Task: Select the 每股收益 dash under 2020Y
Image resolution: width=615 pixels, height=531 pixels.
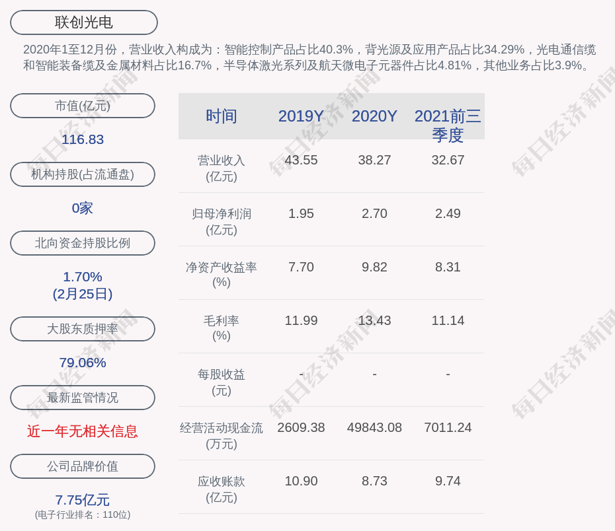Action: click(x=374, y=374)
